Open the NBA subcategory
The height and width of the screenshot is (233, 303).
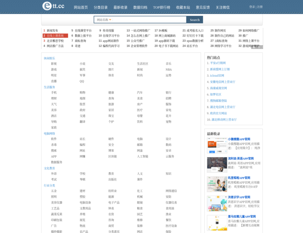pos(168,69)
